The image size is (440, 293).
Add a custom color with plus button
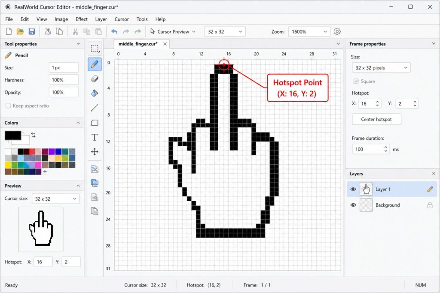point(45,172)
